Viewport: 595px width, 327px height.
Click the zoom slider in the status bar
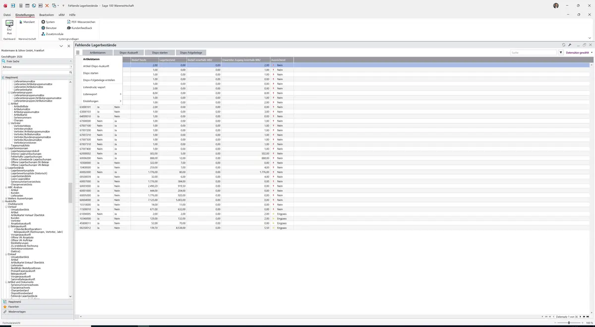[568, 323]
